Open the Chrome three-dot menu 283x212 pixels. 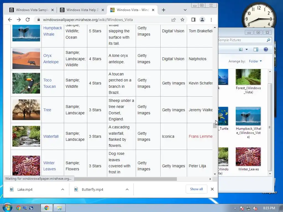(x=211, y=20)
